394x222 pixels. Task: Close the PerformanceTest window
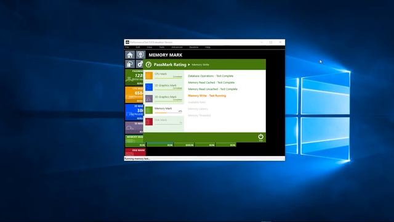tap(280, 43)
